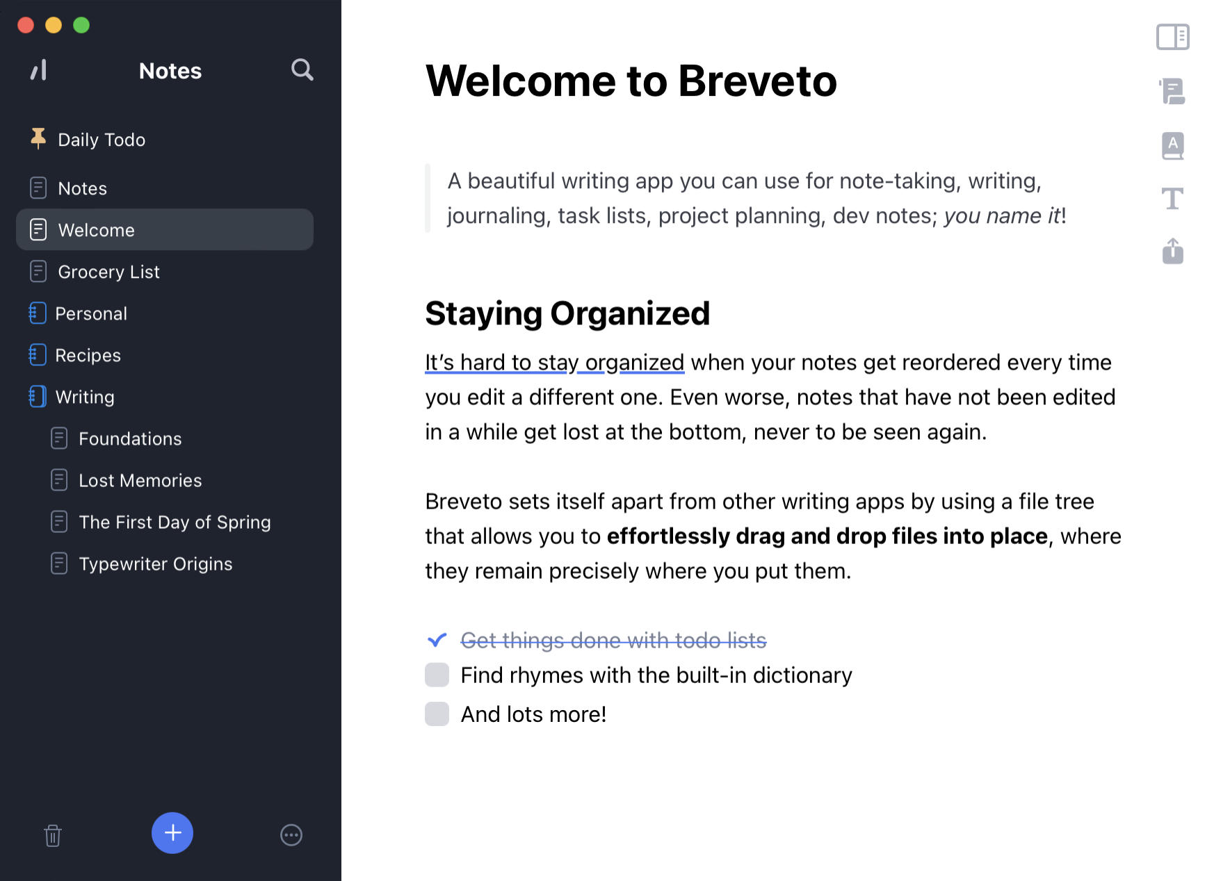The height and width of the screenshot is (881, 1214).
Task: Click the pin icon beside Daily Todo
Action: click(x=38, y=138)
